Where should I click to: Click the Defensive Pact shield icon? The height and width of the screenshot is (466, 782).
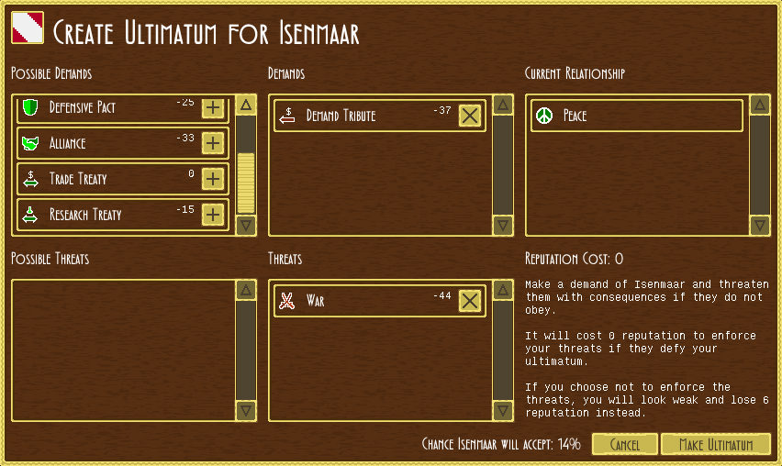(30, 108)
